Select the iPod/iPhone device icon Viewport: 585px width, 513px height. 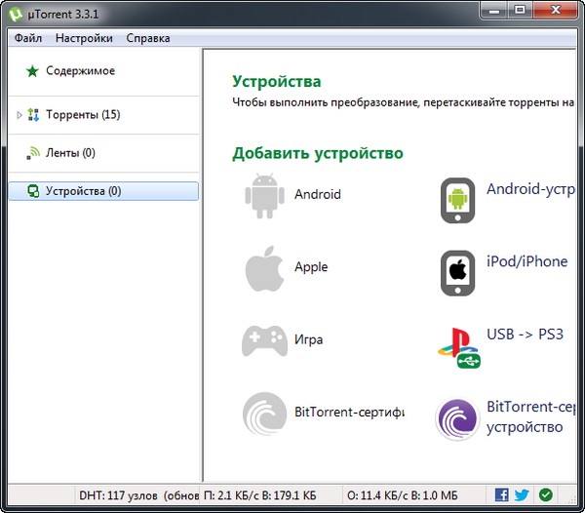(458, 273)
